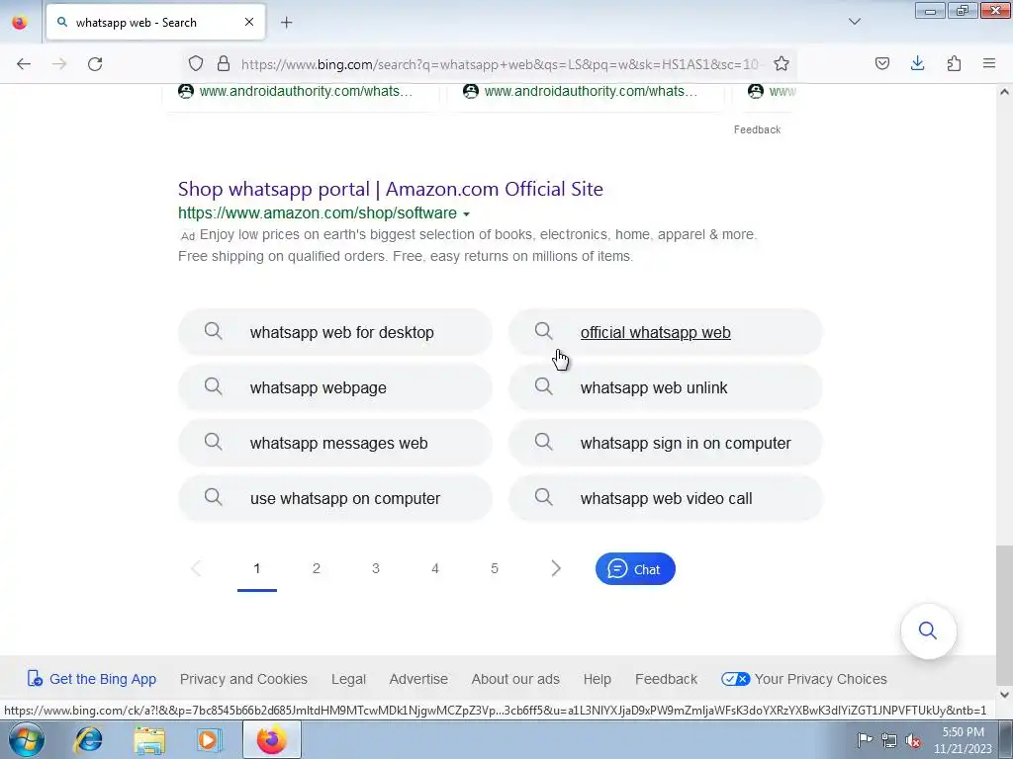Open Legal footer link

coord(348,679)
